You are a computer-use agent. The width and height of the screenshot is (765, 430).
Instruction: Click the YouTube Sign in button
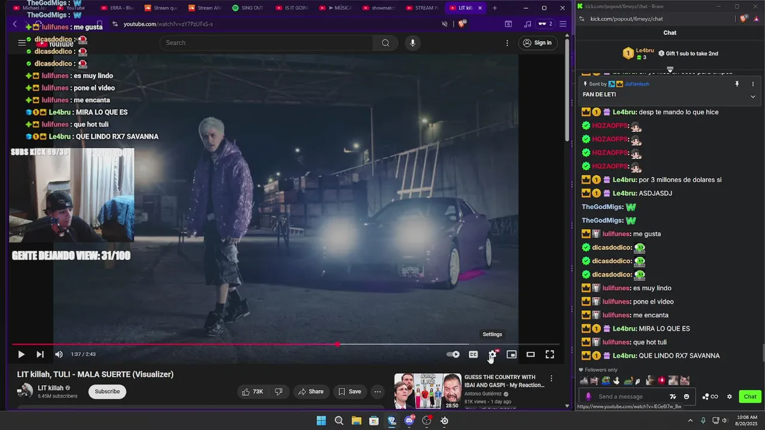[537, 43]
